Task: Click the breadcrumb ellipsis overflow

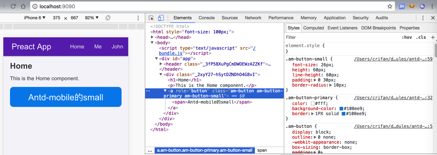Action: [x=150, y=150]
